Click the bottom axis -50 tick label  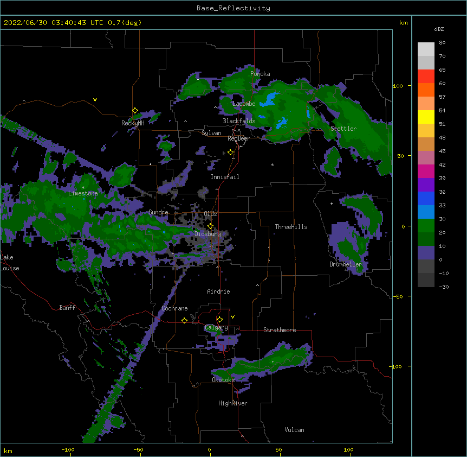tap(138, 449)
